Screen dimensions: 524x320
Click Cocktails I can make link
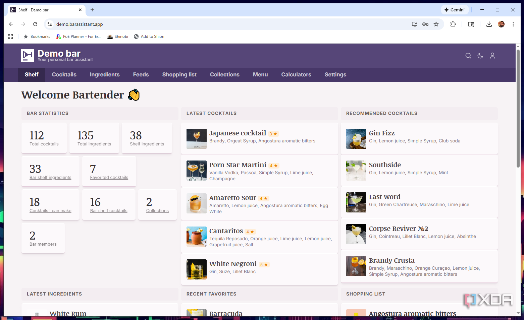pos(50,211)
